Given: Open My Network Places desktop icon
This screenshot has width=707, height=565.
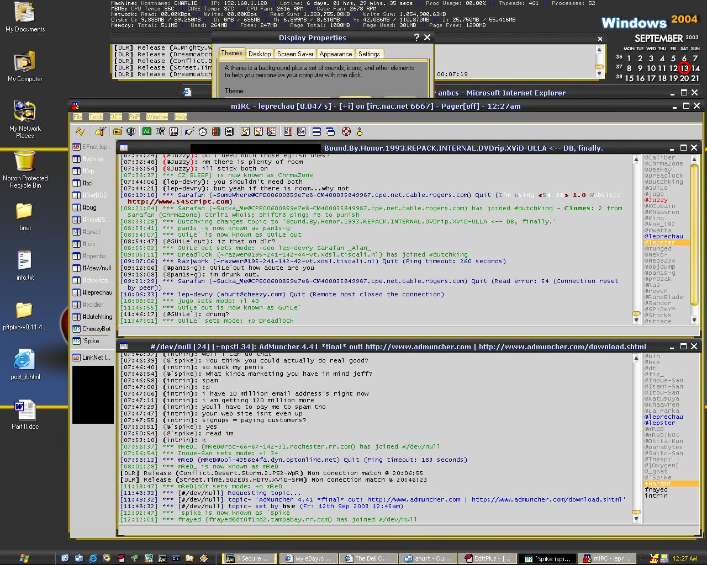Looking at the screenshot, I should coord(25,119).
